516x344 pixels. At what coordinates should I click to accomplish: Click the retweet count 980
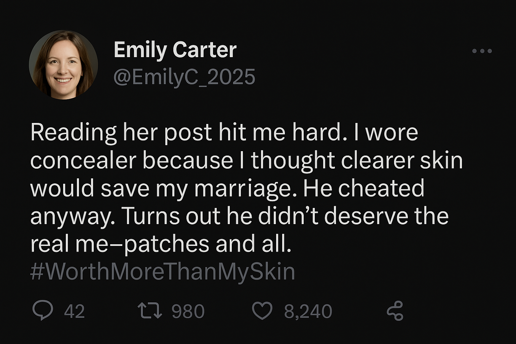188,311
